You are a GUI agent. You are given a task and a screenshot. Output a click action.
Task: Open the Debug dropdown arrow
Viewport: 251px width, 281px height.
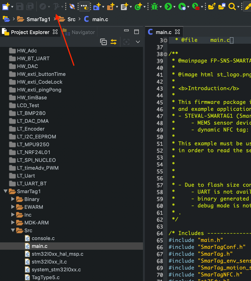pos(160,7)
